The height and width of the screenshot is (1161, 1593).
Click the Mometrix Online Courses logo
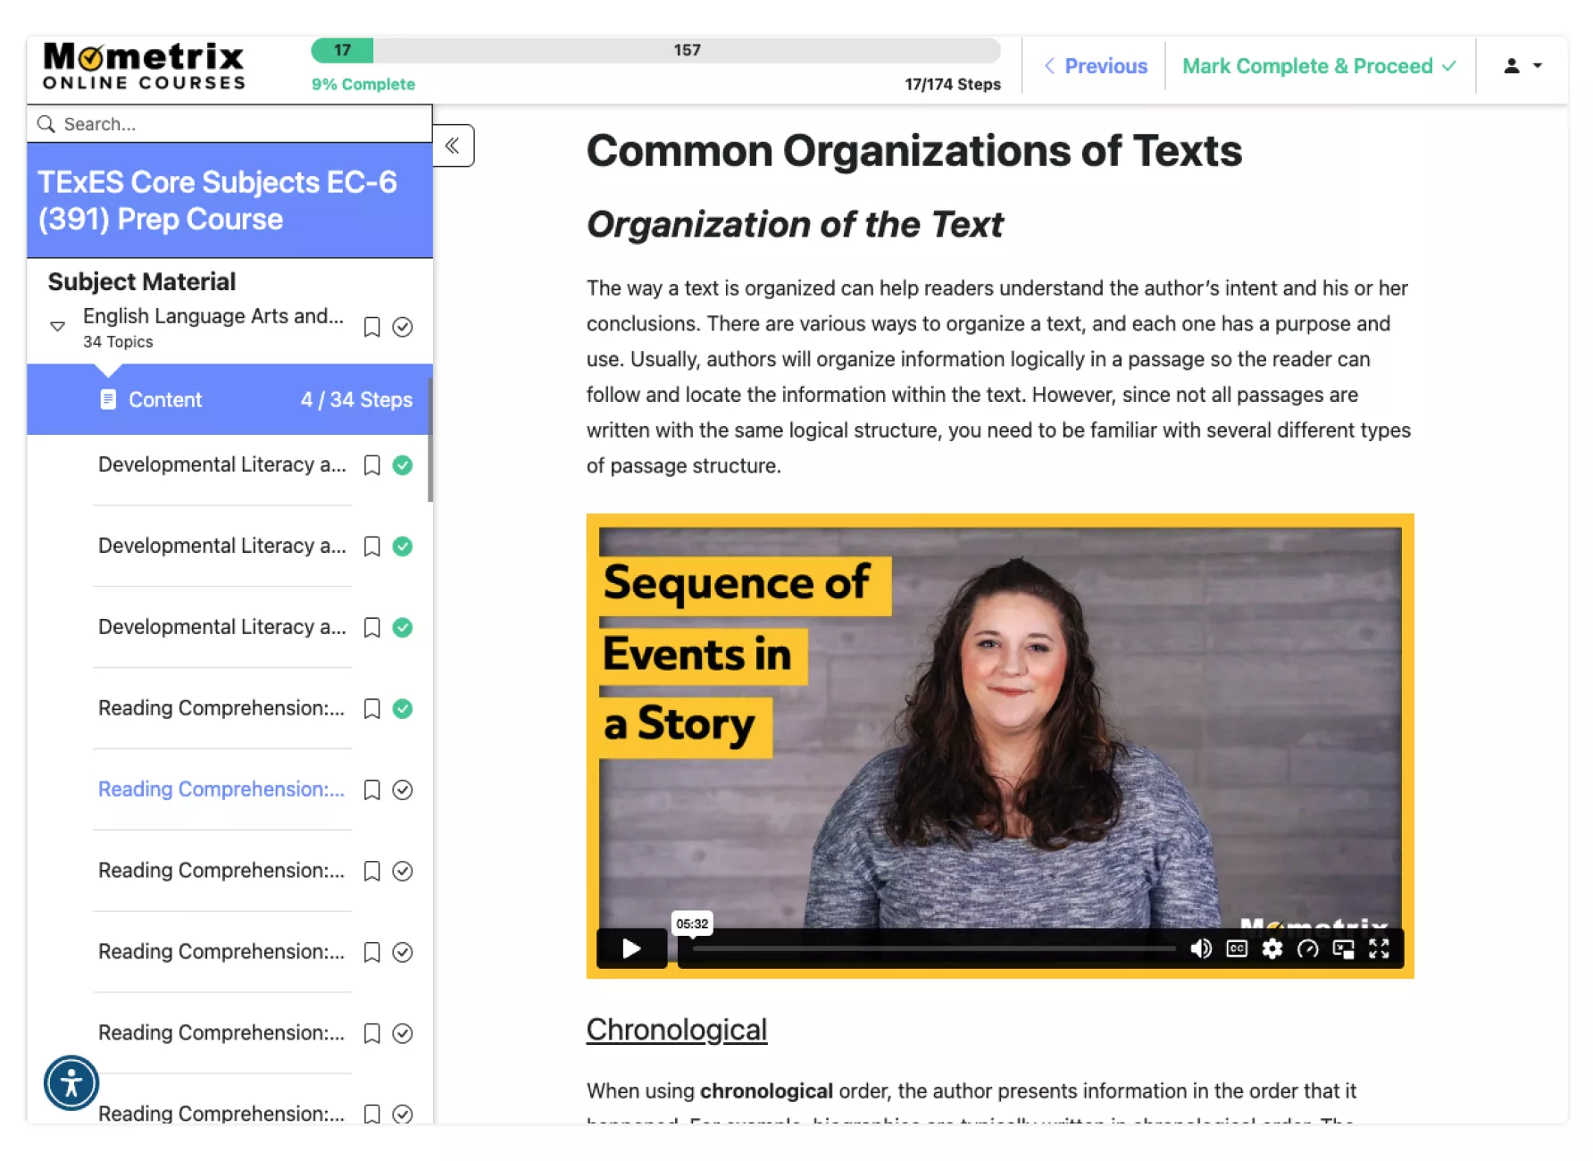tap(144, 66)
